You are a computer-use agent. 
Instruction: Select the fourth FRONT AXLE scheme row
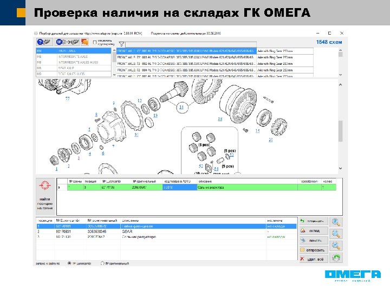(x=215, y=70)
